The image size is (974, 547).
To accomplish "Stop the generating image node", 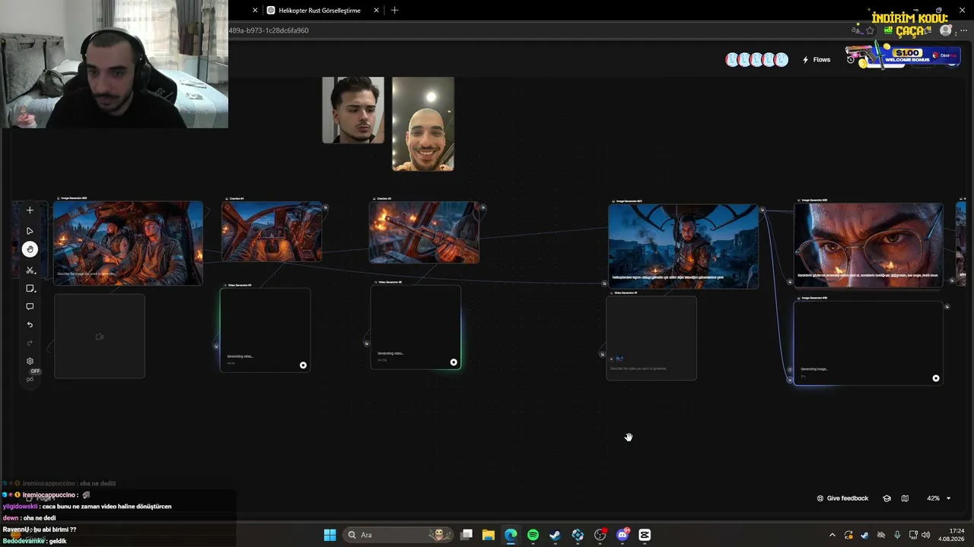I will [936, 378].
